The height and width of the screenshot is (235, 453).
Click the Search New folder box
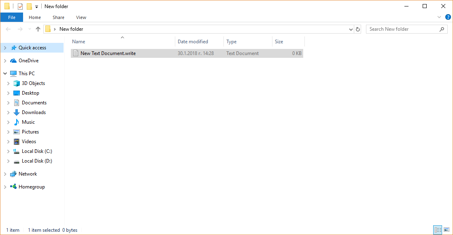tap(403, 29)
